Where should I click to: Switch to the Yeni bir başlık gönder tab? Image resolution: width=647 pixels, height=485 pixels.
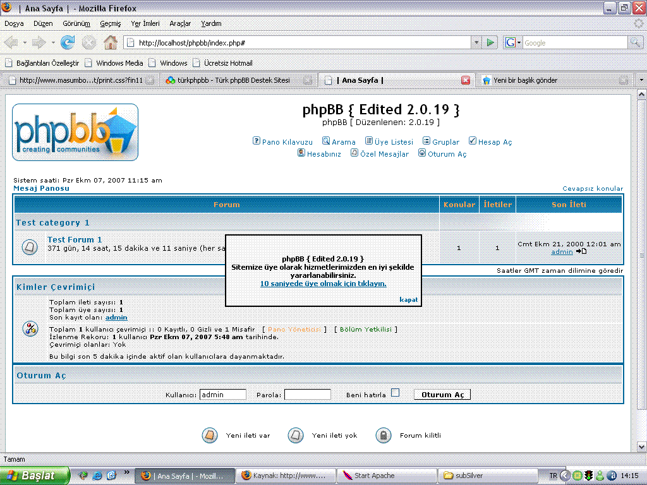[553, 80]
